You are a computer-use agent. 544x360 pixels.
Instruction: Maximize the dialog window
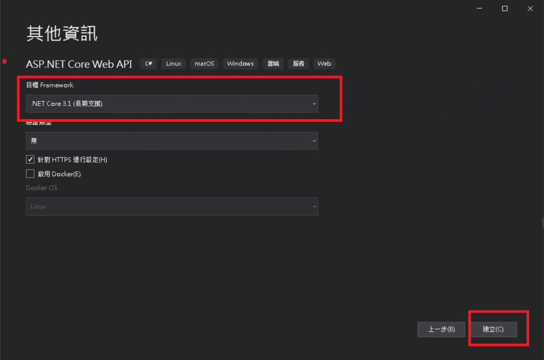tap(505, 9)
